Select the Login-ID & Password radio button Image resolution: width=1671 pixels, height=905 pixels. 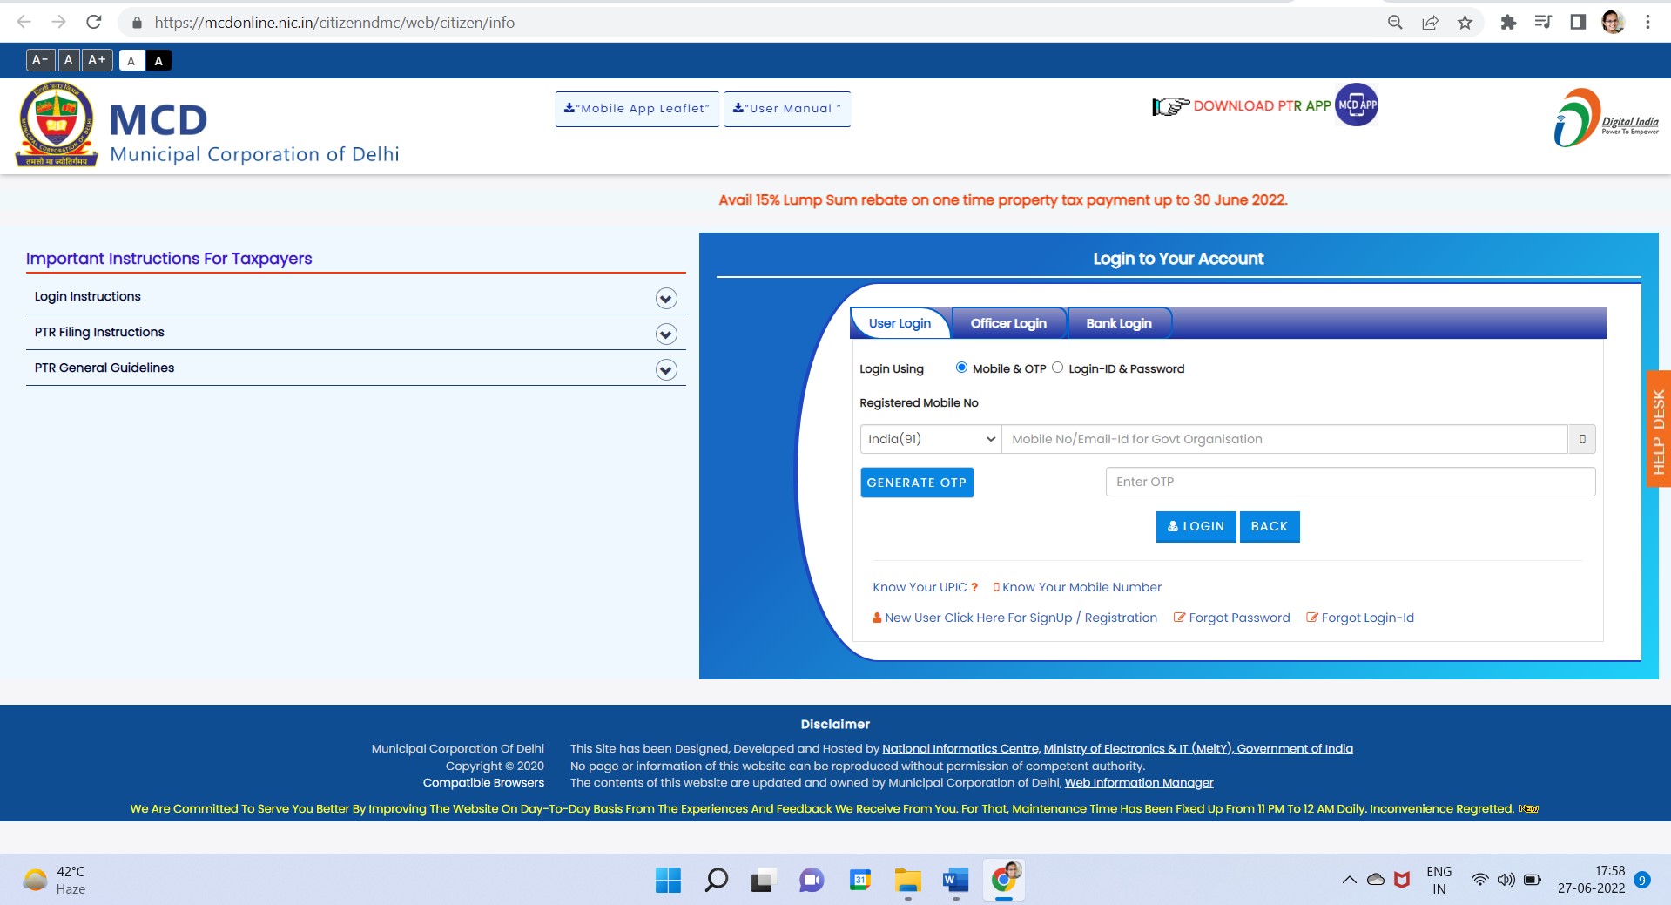point(1058,368)
